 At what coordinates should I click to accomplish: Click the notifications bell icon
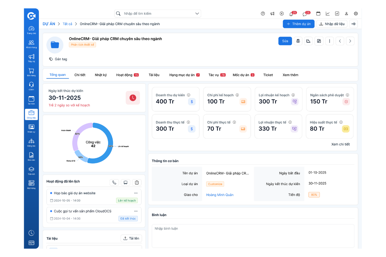pos(291,14)
